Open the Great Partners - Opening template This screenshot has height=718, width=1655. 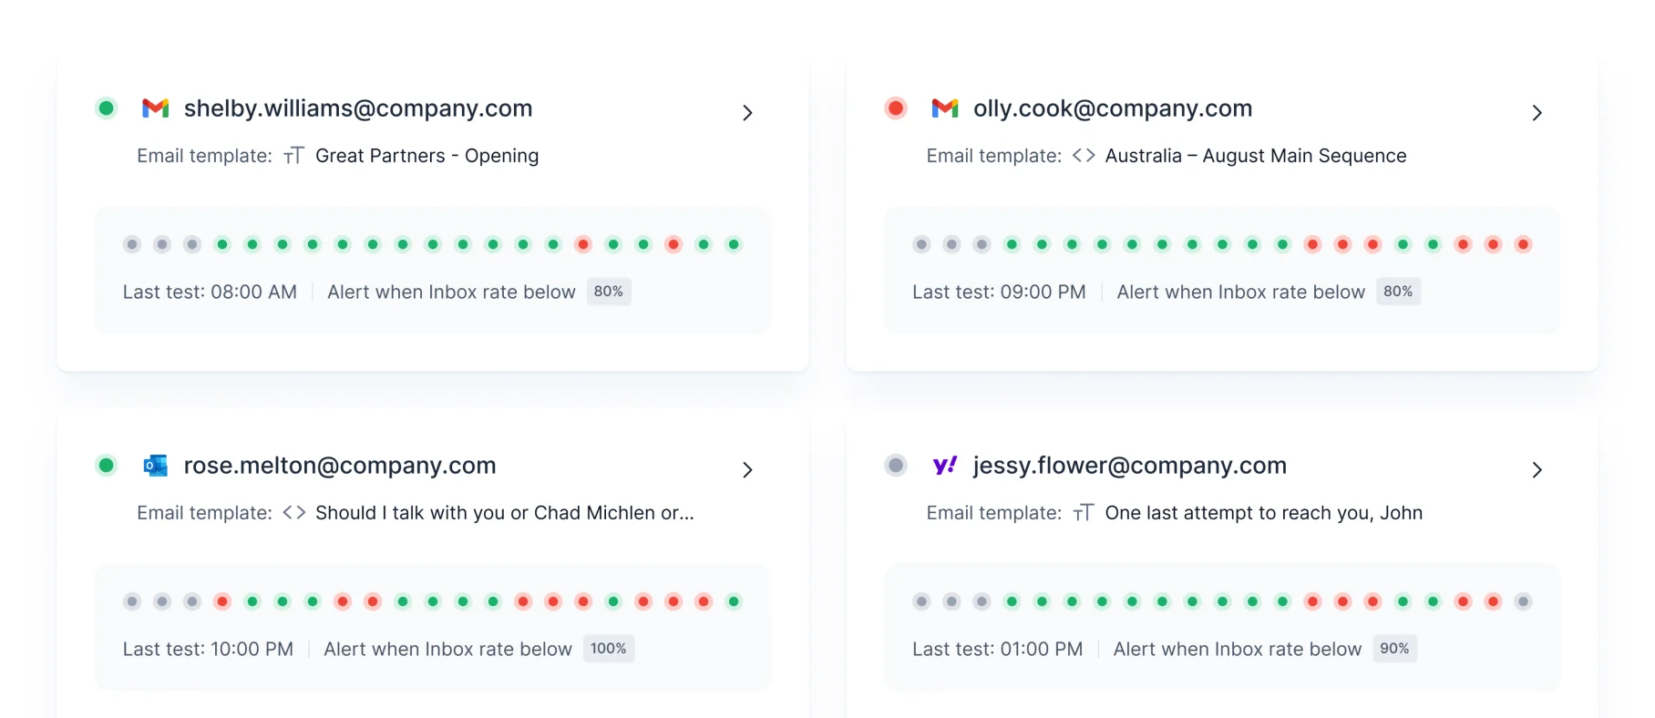click(427, 156)
